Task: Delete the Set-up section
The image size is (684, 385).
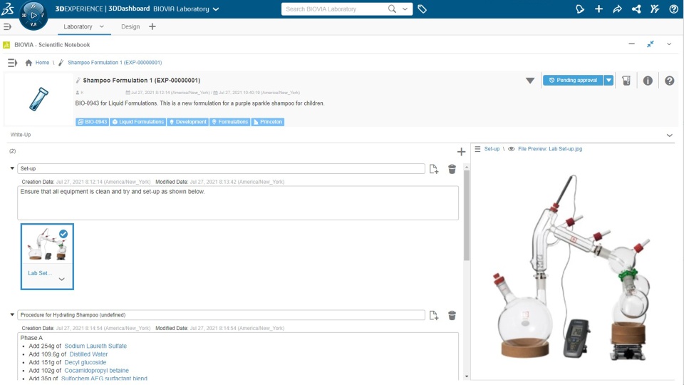Action: [452, 169]
